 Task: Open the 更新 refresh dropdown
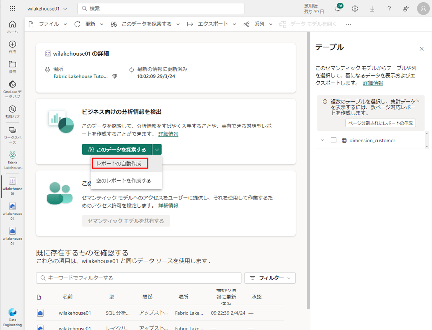pos(89,24)
